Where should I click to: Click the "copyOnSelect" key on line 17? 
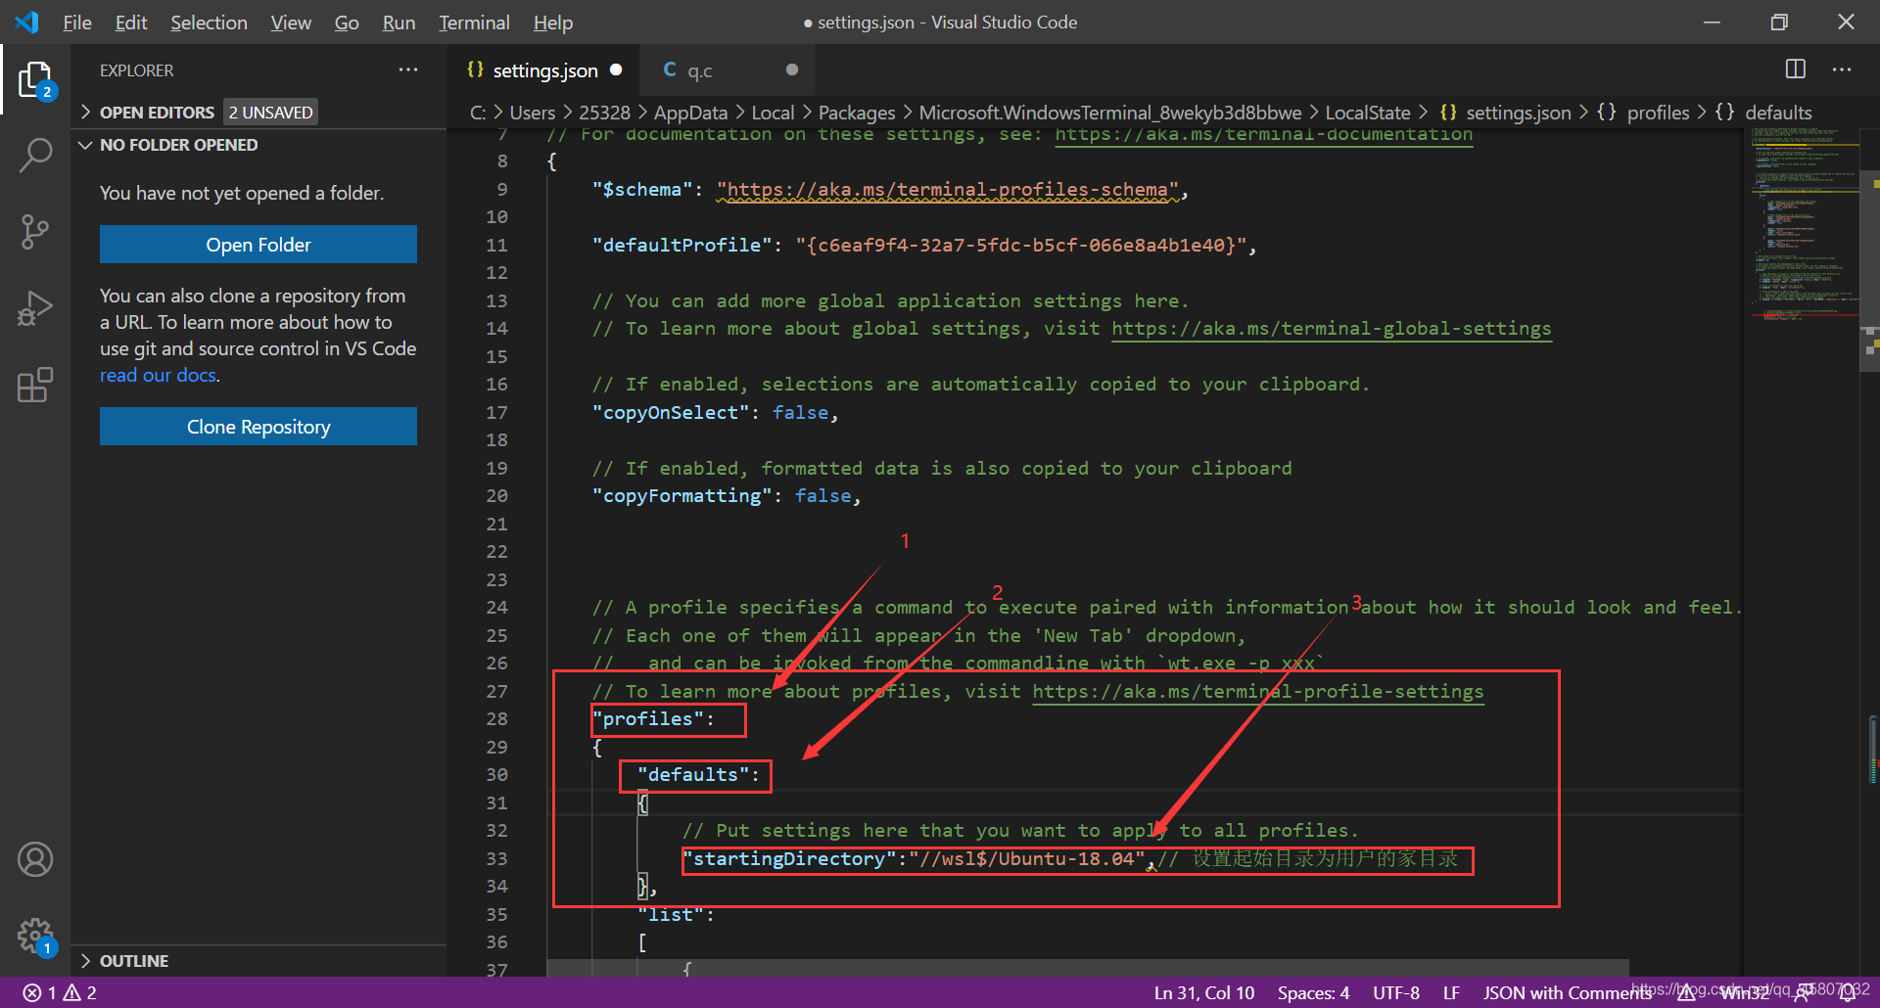tap(670, 413)
